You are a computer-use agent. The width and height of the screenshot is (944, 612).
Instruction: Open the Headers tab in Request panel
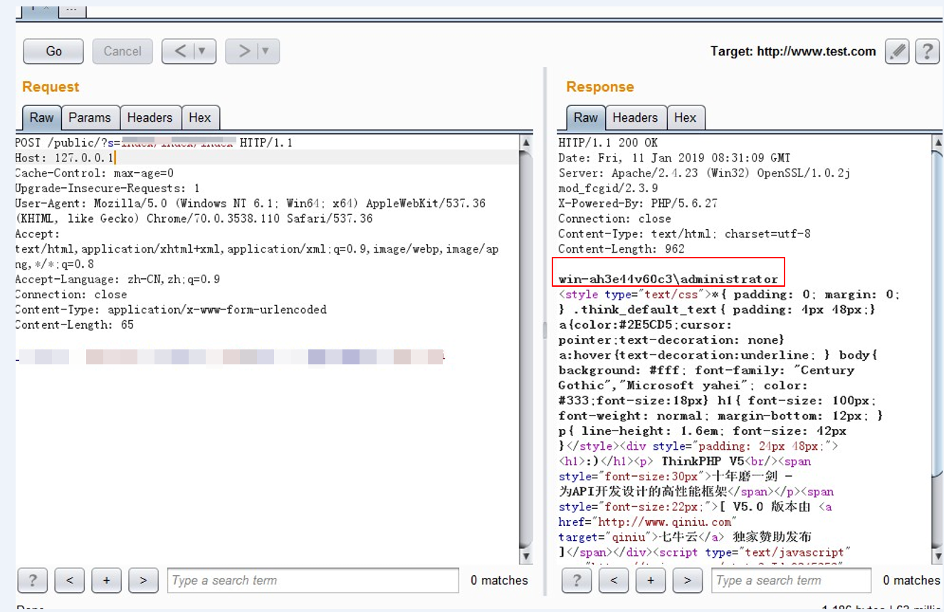(x=150, y=118)
